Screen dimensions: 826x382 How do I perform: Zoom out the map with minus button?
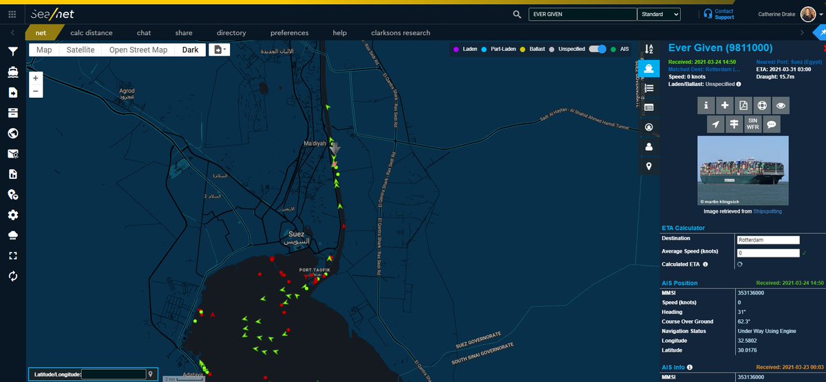(x=36, y=90)
